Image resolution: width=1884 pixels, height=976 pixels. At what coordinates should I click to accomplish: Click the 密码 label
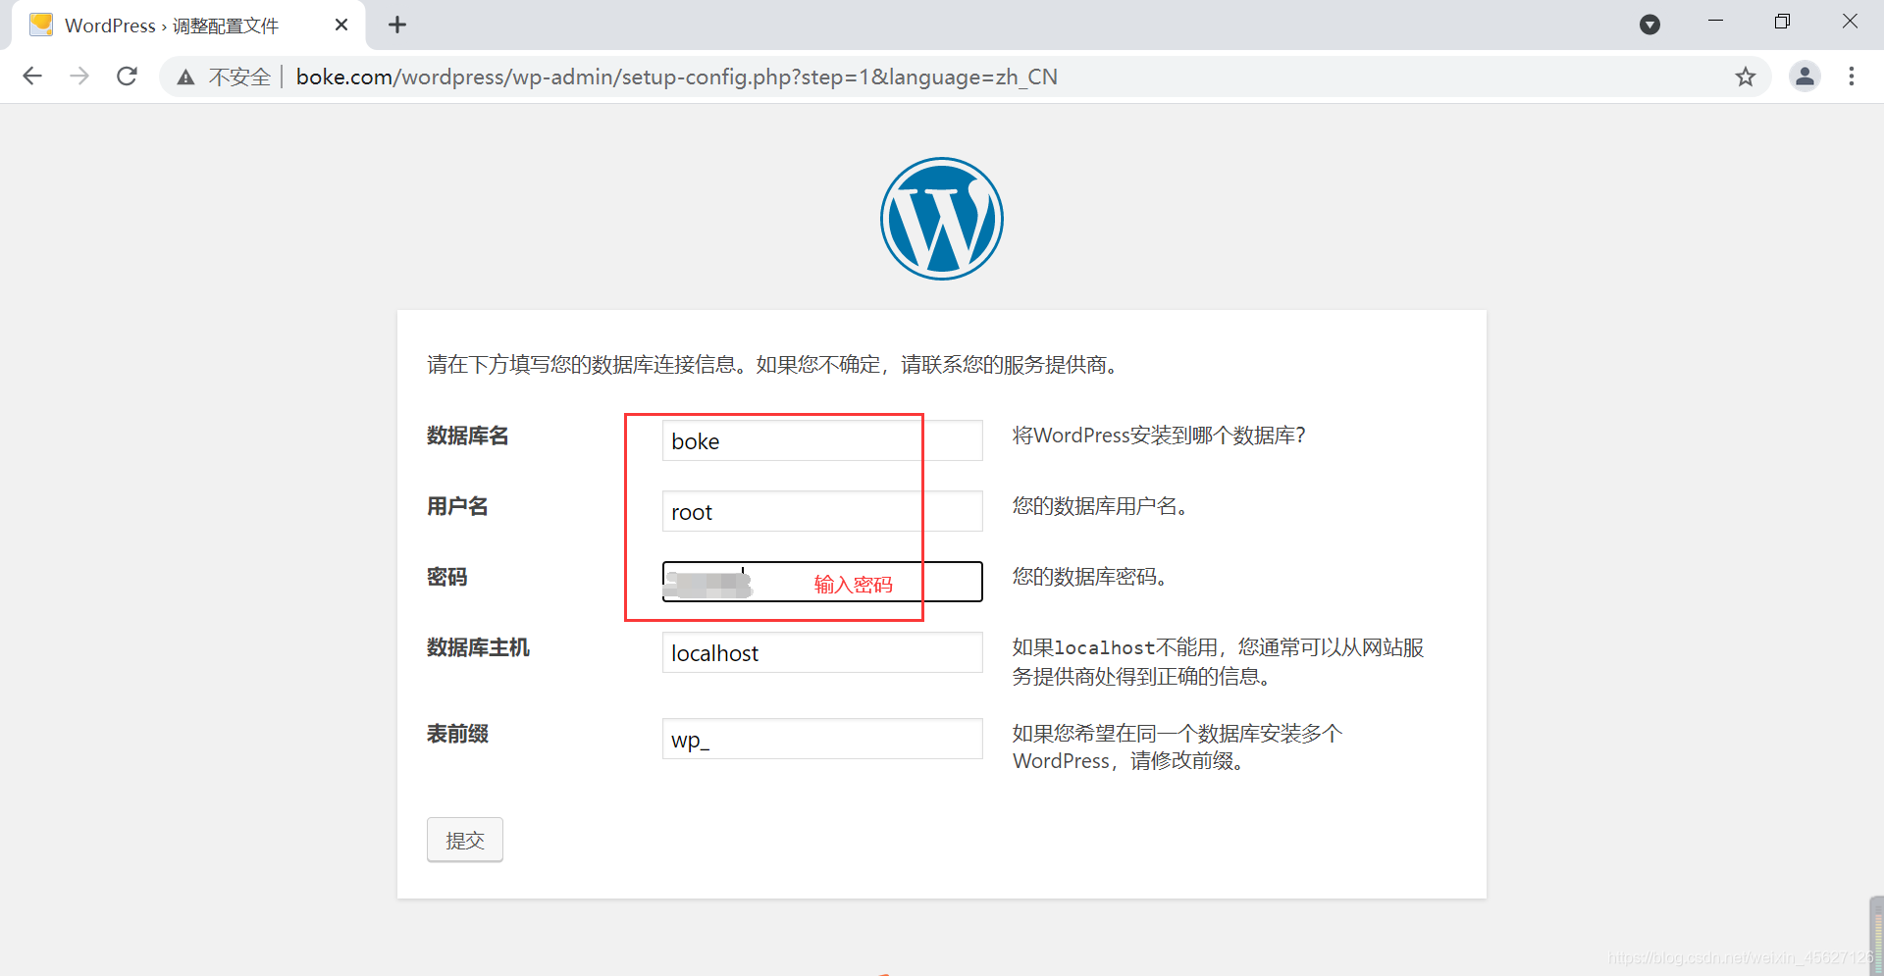(447, 577)
